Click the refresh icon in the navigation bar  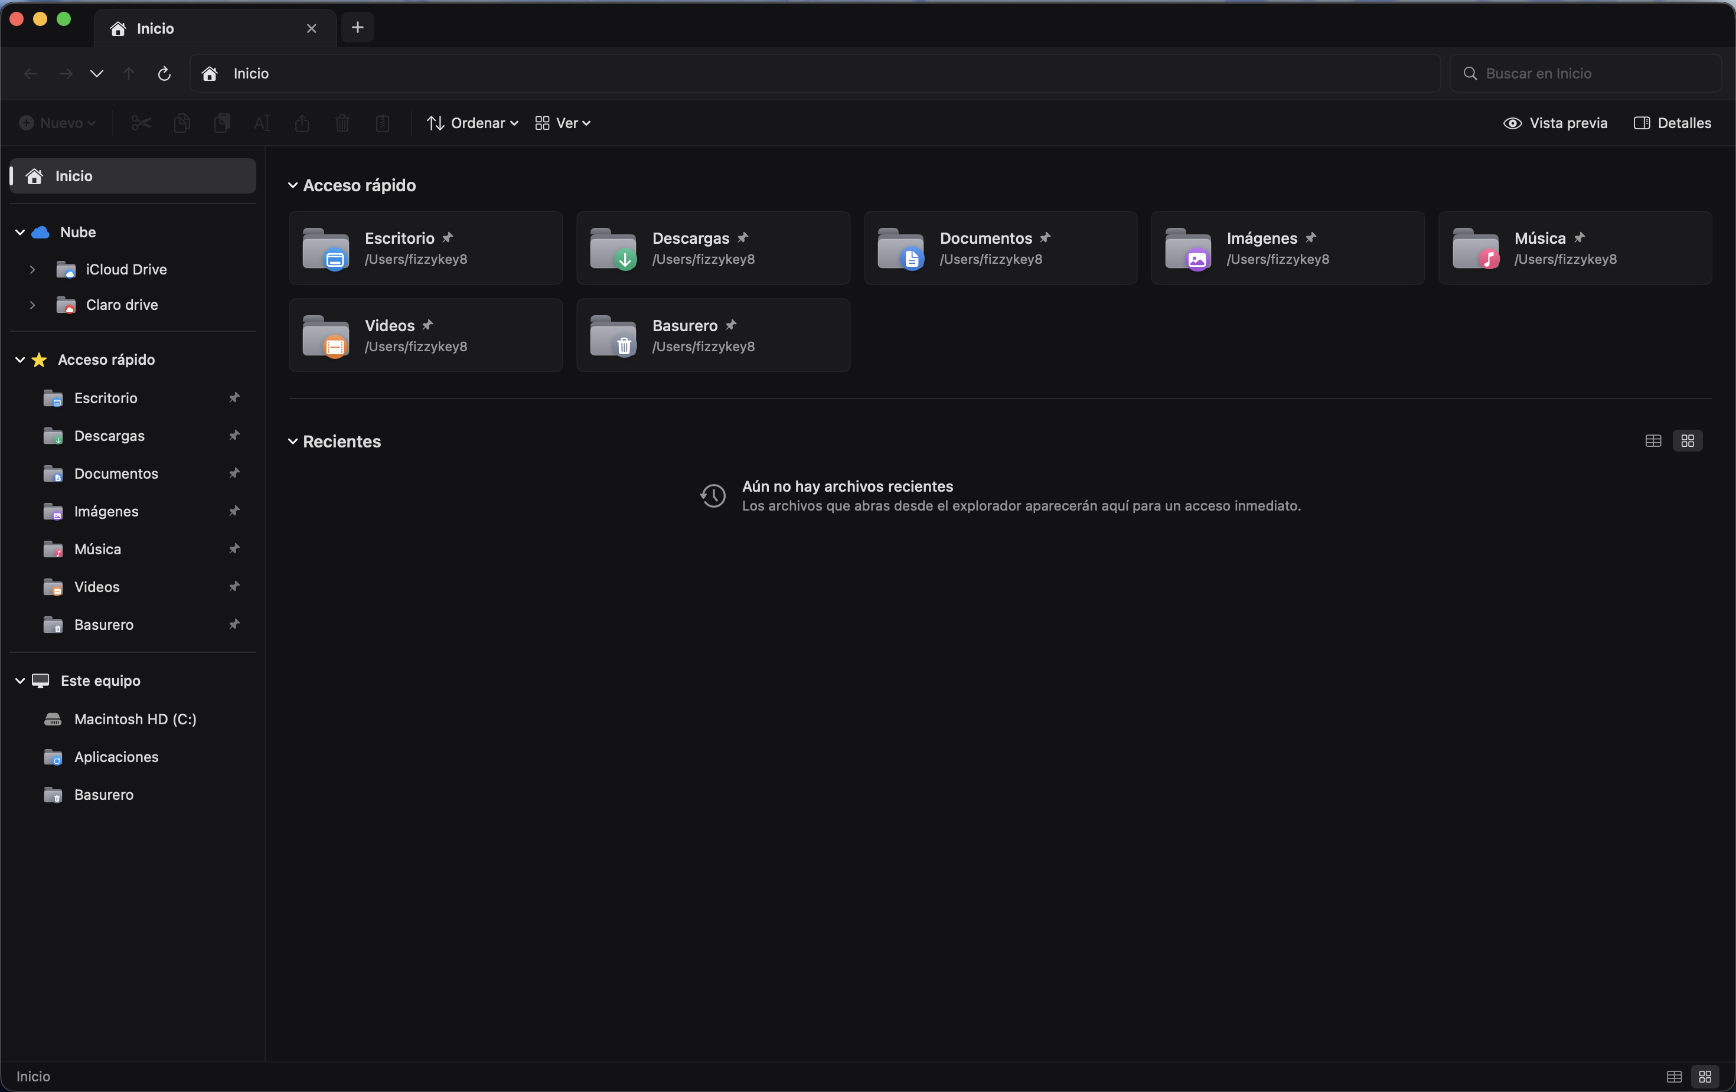pos(164,74)
